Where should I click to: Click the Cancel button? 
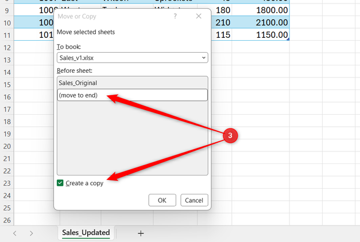194,200
